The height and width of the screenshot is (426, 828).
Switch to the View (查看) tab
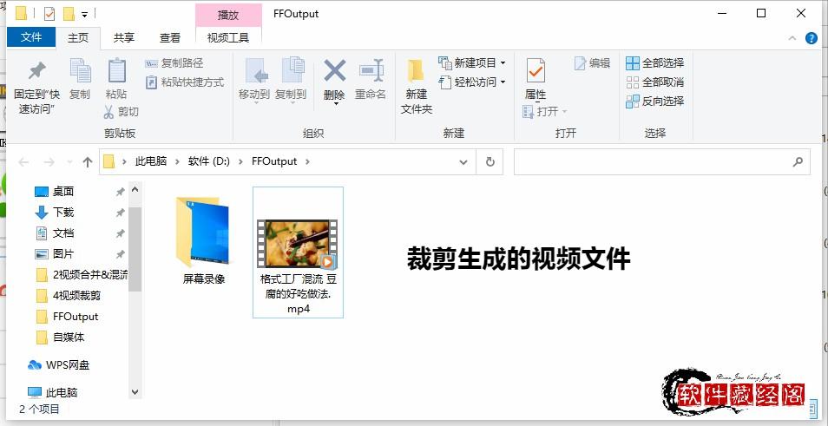click(x=170, y=37)
